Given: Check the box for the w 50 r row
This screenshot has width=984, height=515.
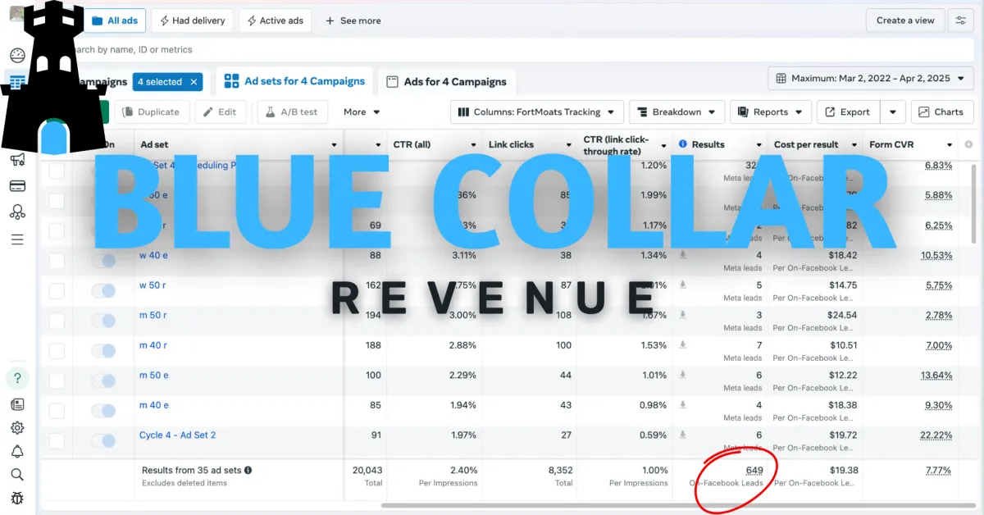Looking at the screenshot, I should (x=57, y=290).
